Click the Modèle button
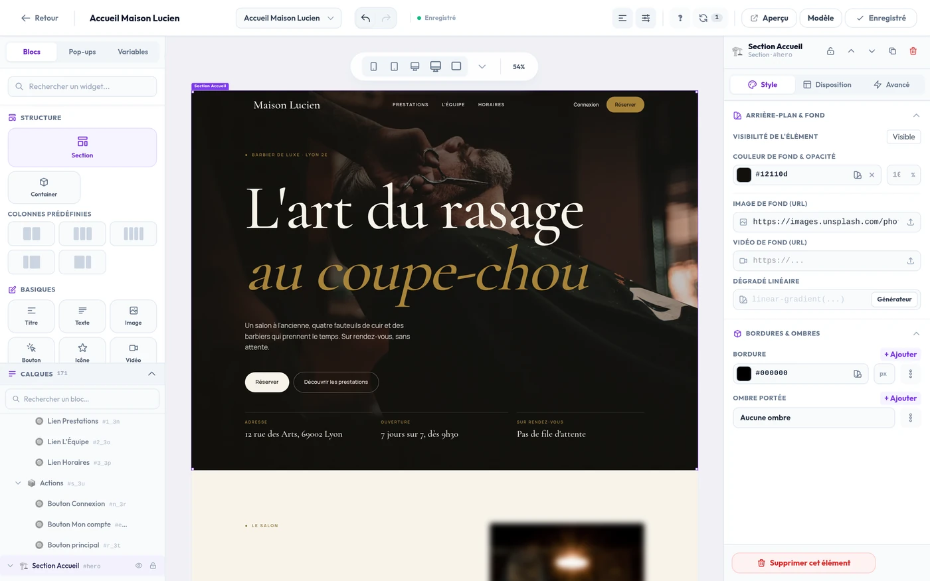The height and width of the screenshot is (581, 930). (820, 18)
